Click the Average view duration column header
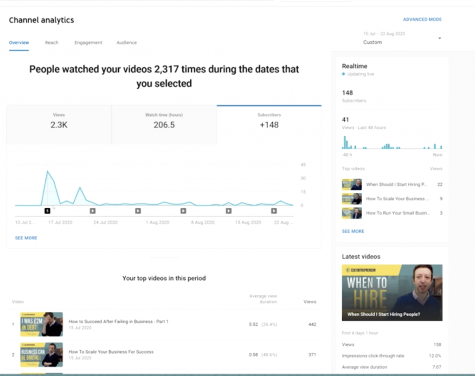This screenshot has width=475, height=376. [x=263, y=298]
